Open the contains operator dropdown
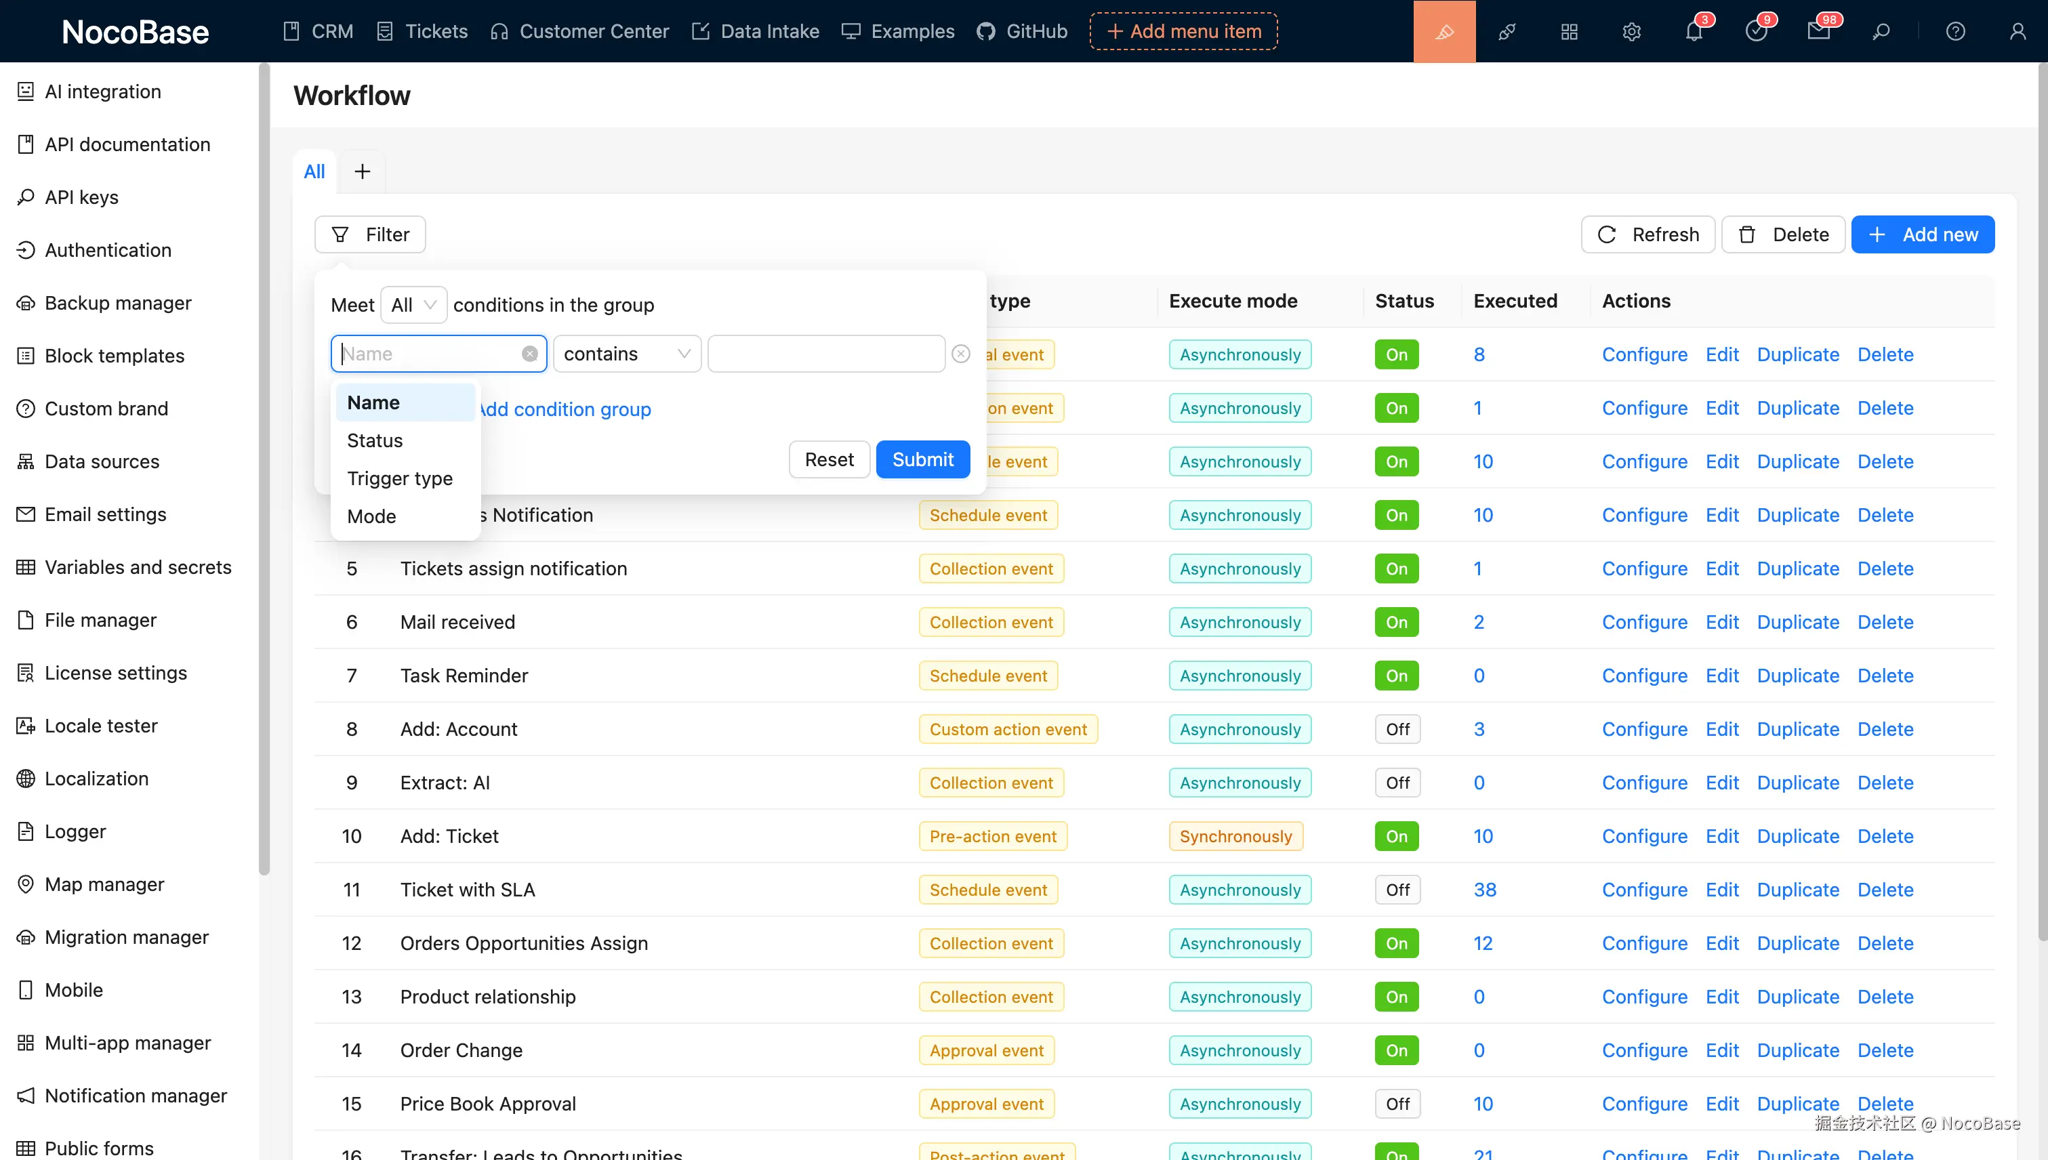The image size is (2048, 1160). click(x=626, y=353)
